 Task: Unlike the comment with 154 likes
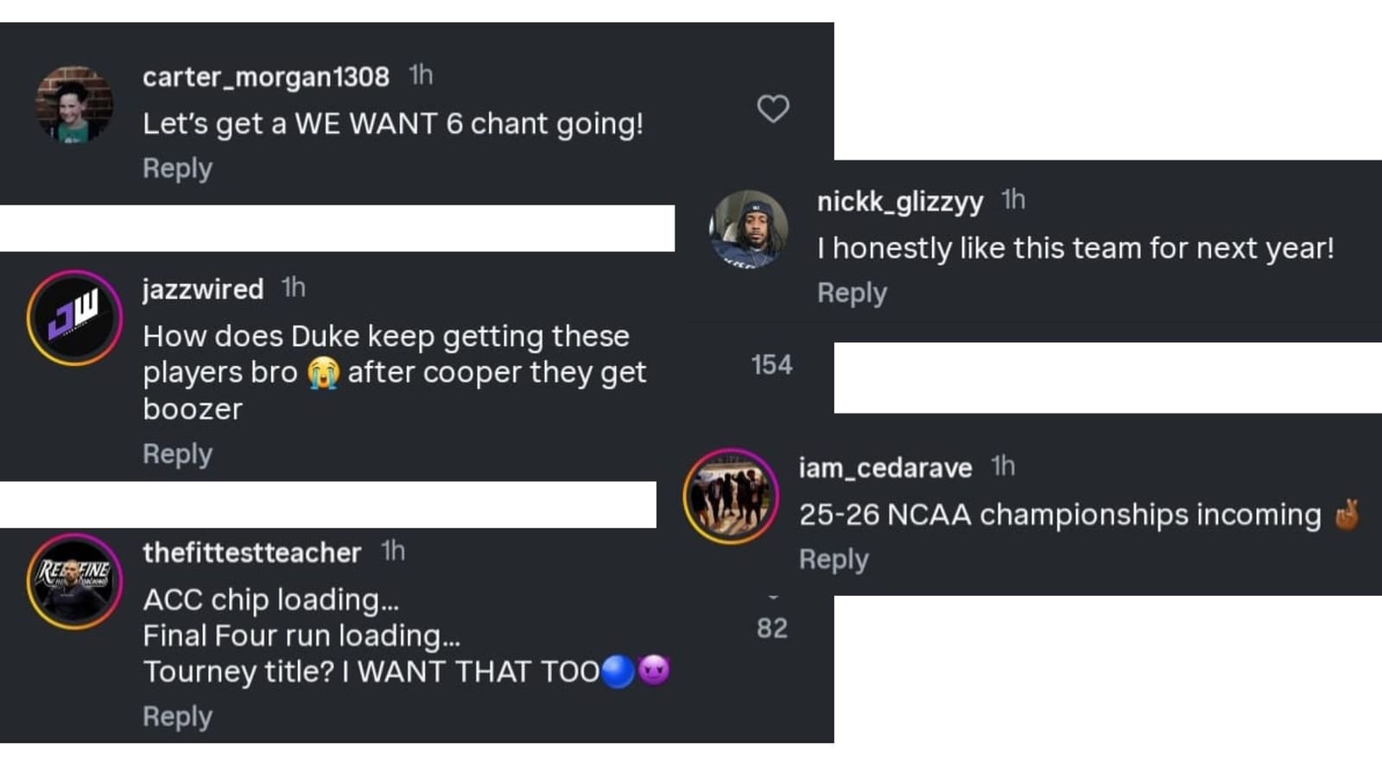[x=771, y=365]
